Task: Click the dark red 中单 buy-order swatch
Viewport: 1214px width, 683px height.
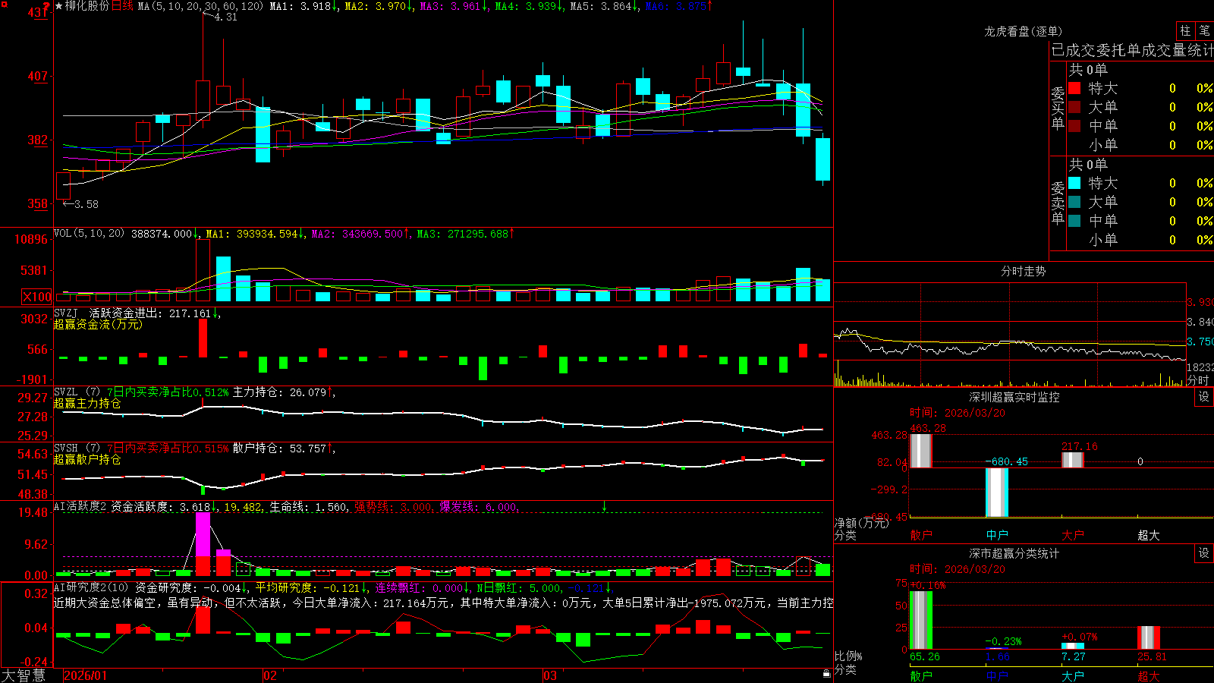Action: [x=1074, y=125]
